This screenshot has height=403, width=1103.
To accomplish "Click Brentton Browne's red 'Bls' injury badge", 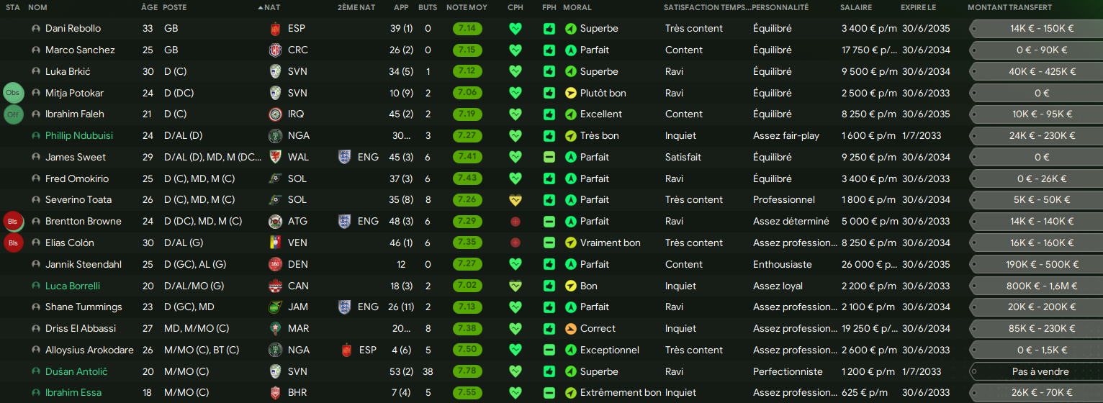I will (14, 222).
